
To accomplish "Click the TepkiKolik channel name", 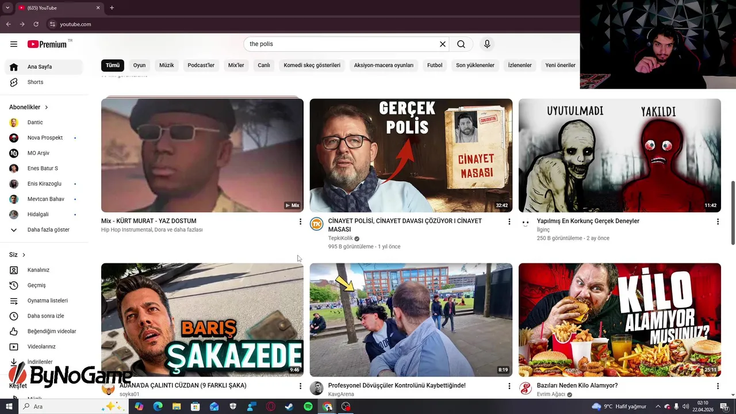I will [340, 238].
